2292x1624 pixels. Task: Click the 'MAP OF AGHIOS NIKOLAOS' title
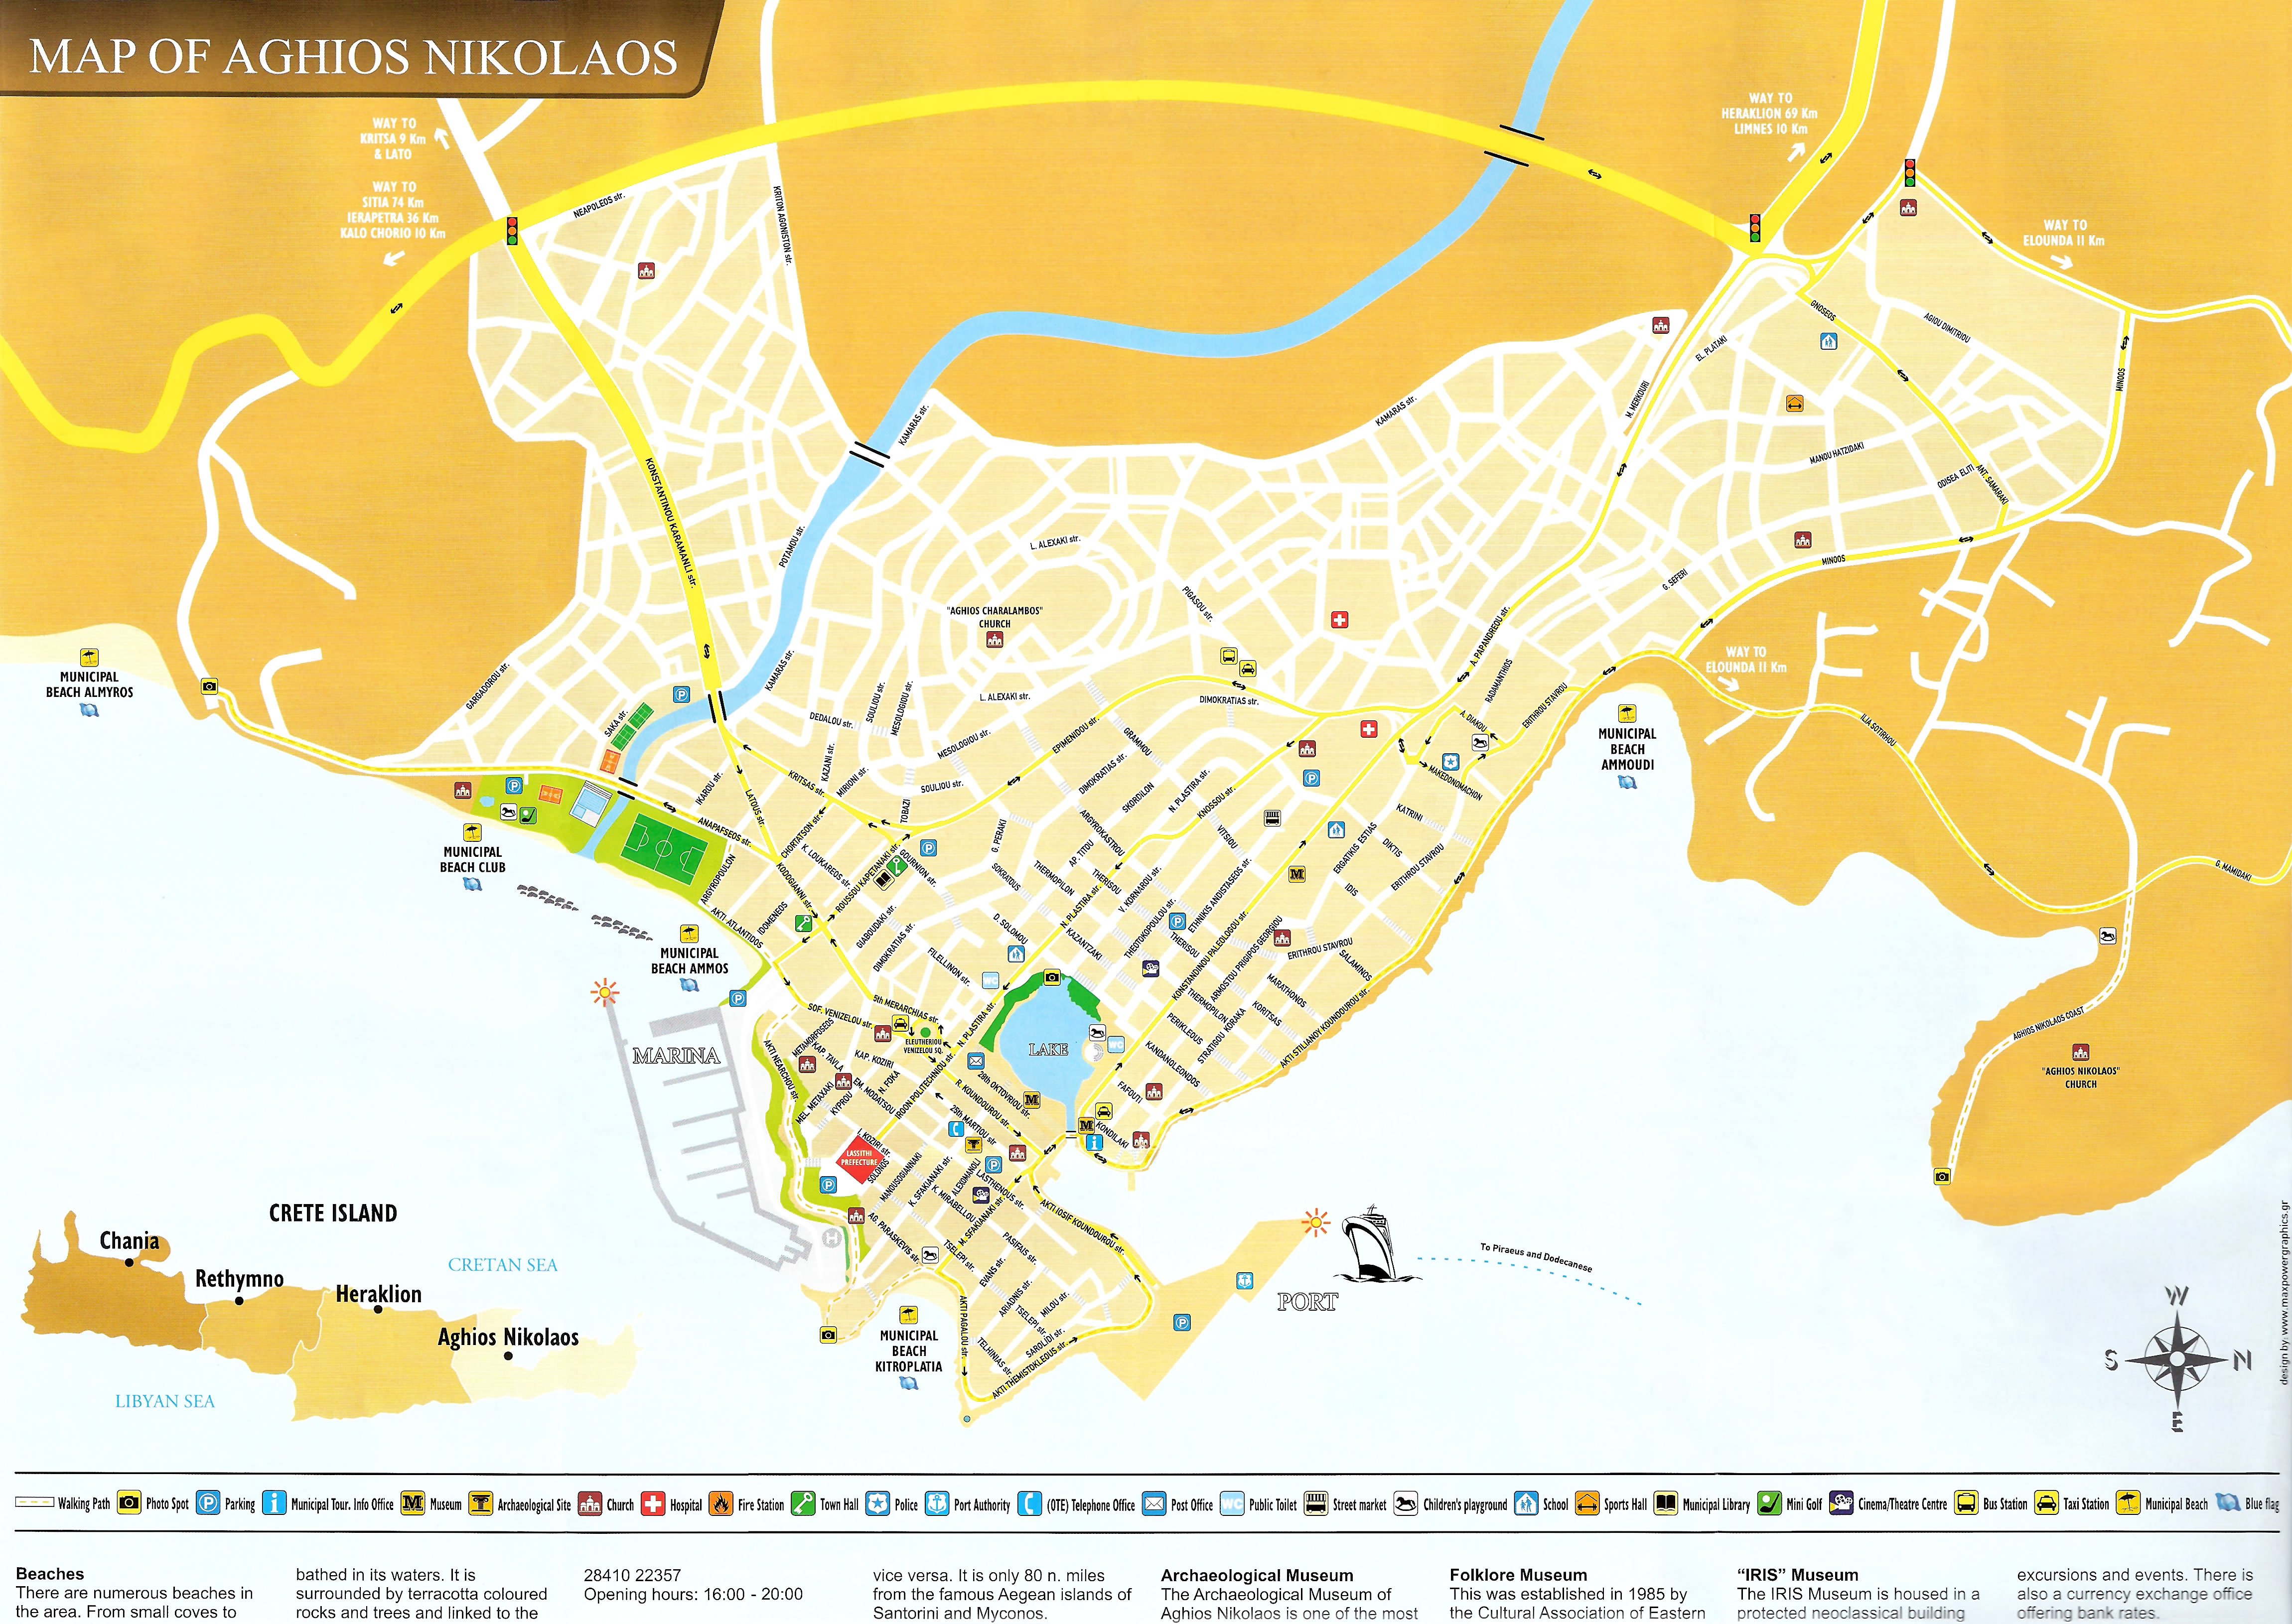pos(354,56)
